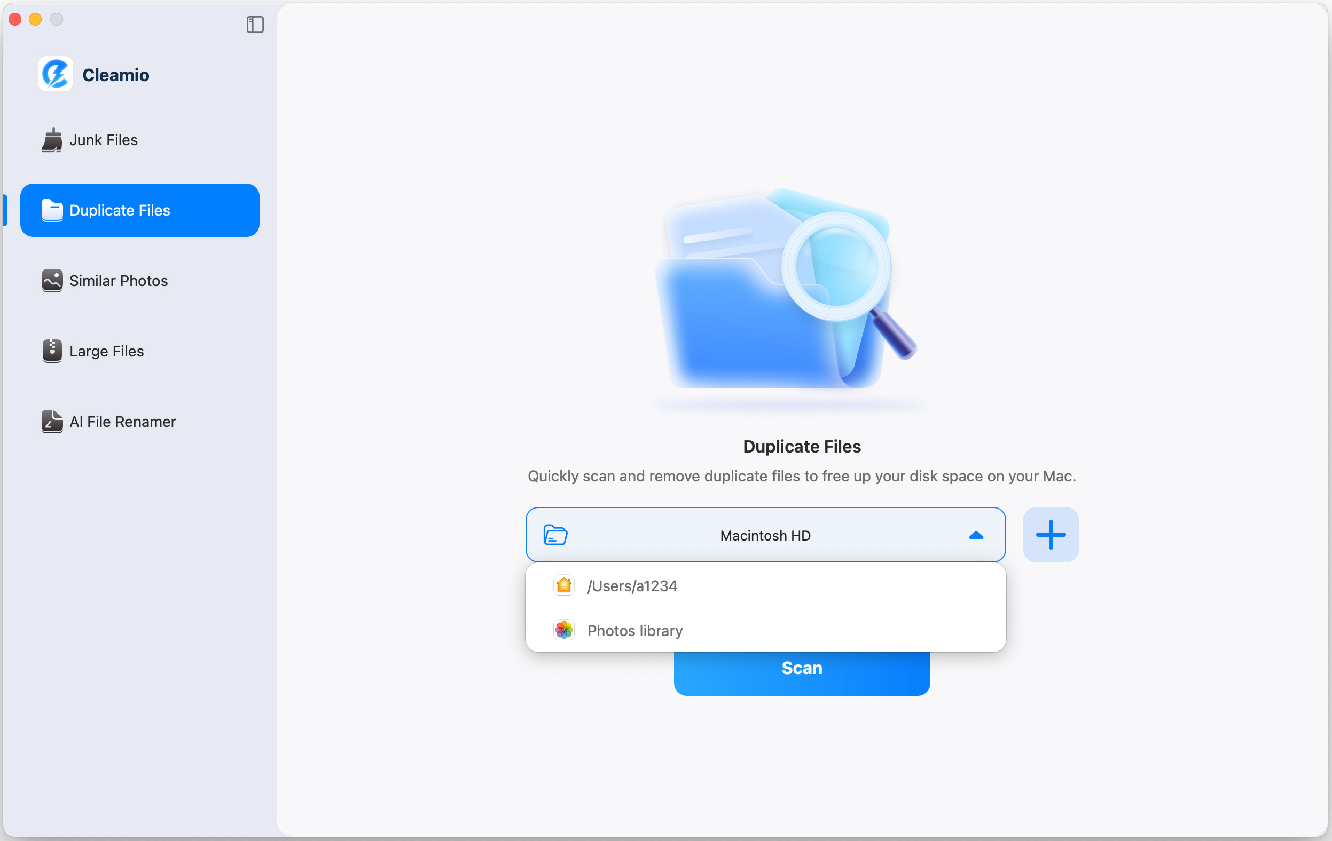Click the Cleamio logo icon

click(x=55, y=74)
